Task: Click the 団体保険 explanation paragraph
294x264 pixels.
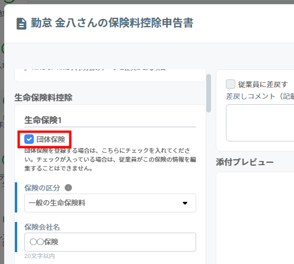Action: pos(110,159)
